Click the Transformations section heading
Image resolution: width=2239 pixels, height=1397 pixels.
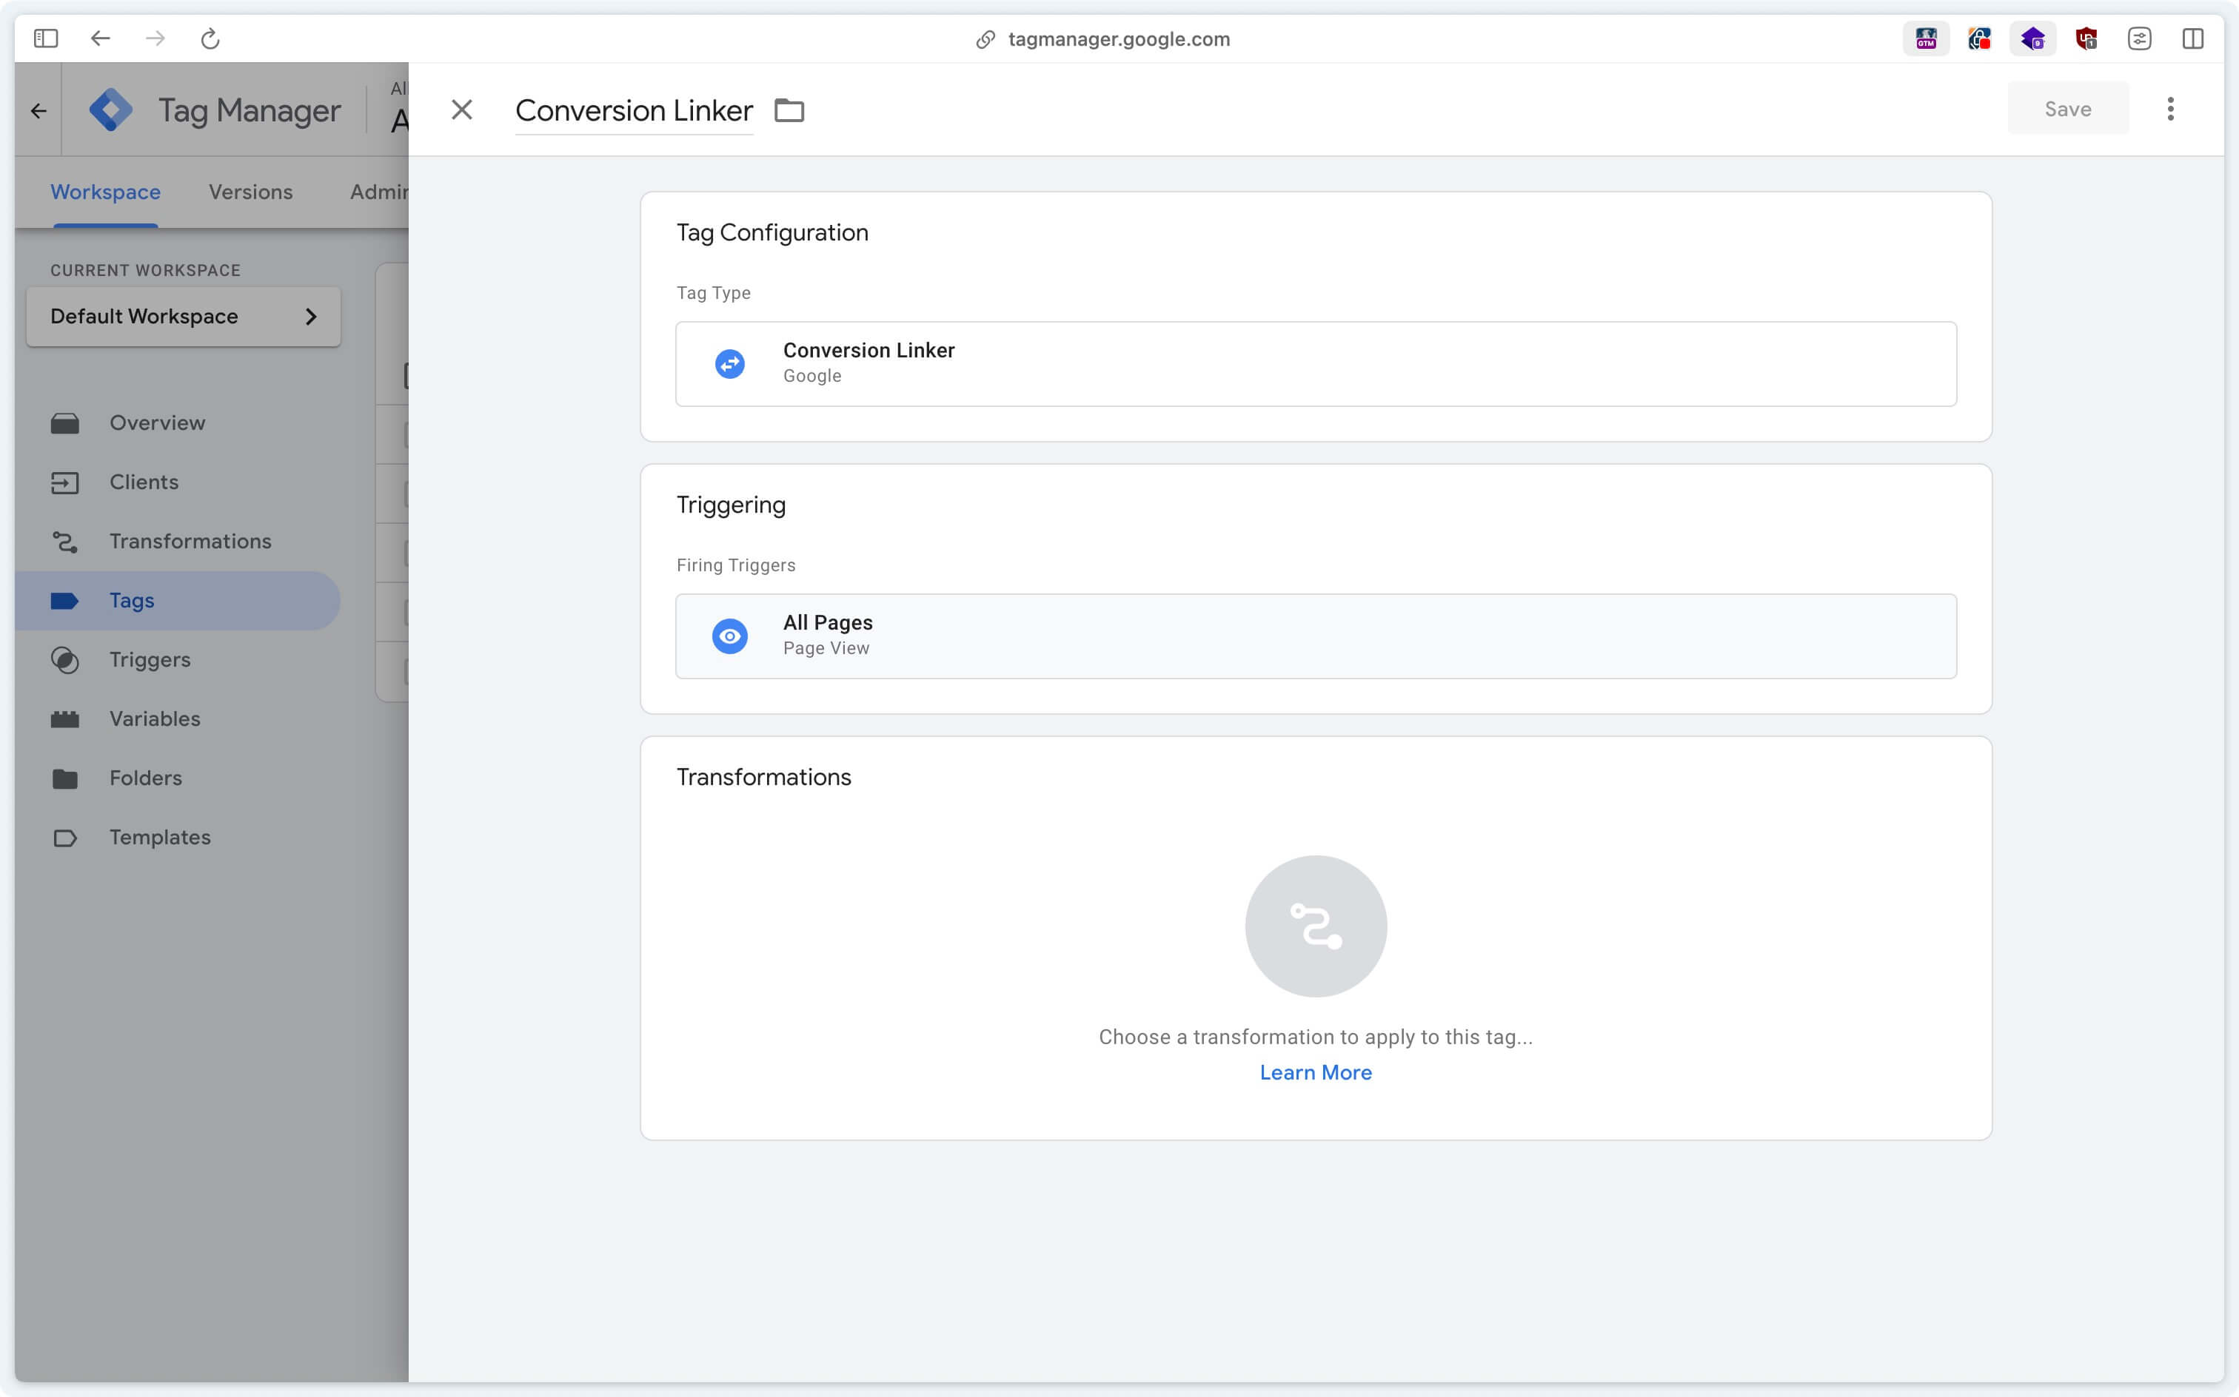[x=763, y=777]
